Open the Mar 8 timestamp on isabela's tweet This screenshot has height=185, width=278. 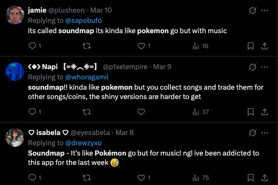click(124, 133)
